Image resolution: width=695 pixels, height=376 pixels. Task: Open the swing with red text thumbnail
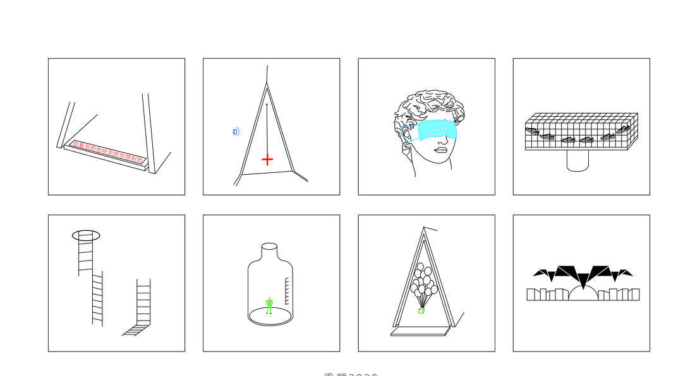[x=117, y=127]
